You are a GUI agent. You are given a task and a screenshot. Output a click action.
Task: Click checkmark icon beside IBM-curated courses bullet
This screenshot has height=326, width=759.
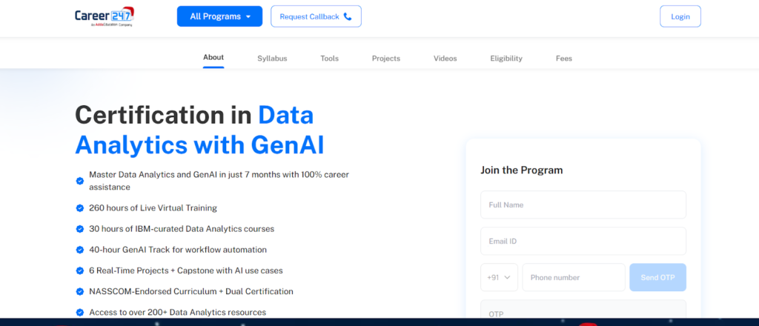pos(80,230)
